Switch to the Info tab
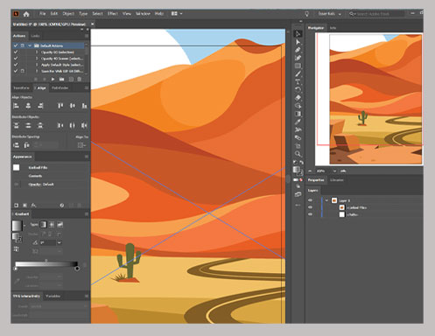 click(333, 28)
